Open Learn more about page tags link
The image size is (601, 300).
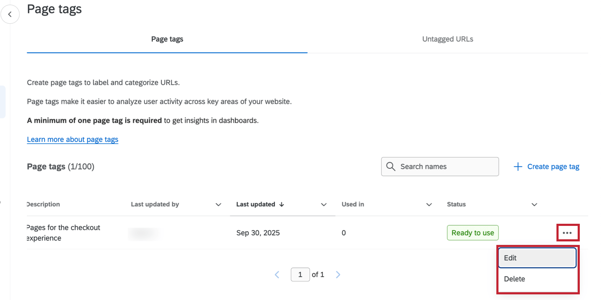coord(72,139)
